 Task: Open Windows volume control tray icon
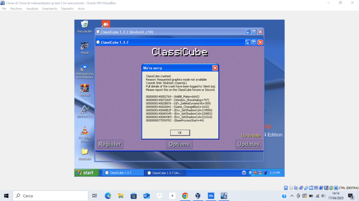323,196
